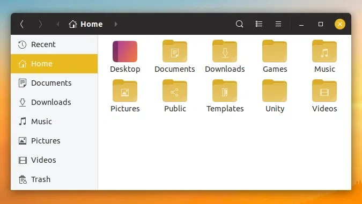Maximize the file manager window
The height and width of the screenshot is (204, 362).
point(321,24)
